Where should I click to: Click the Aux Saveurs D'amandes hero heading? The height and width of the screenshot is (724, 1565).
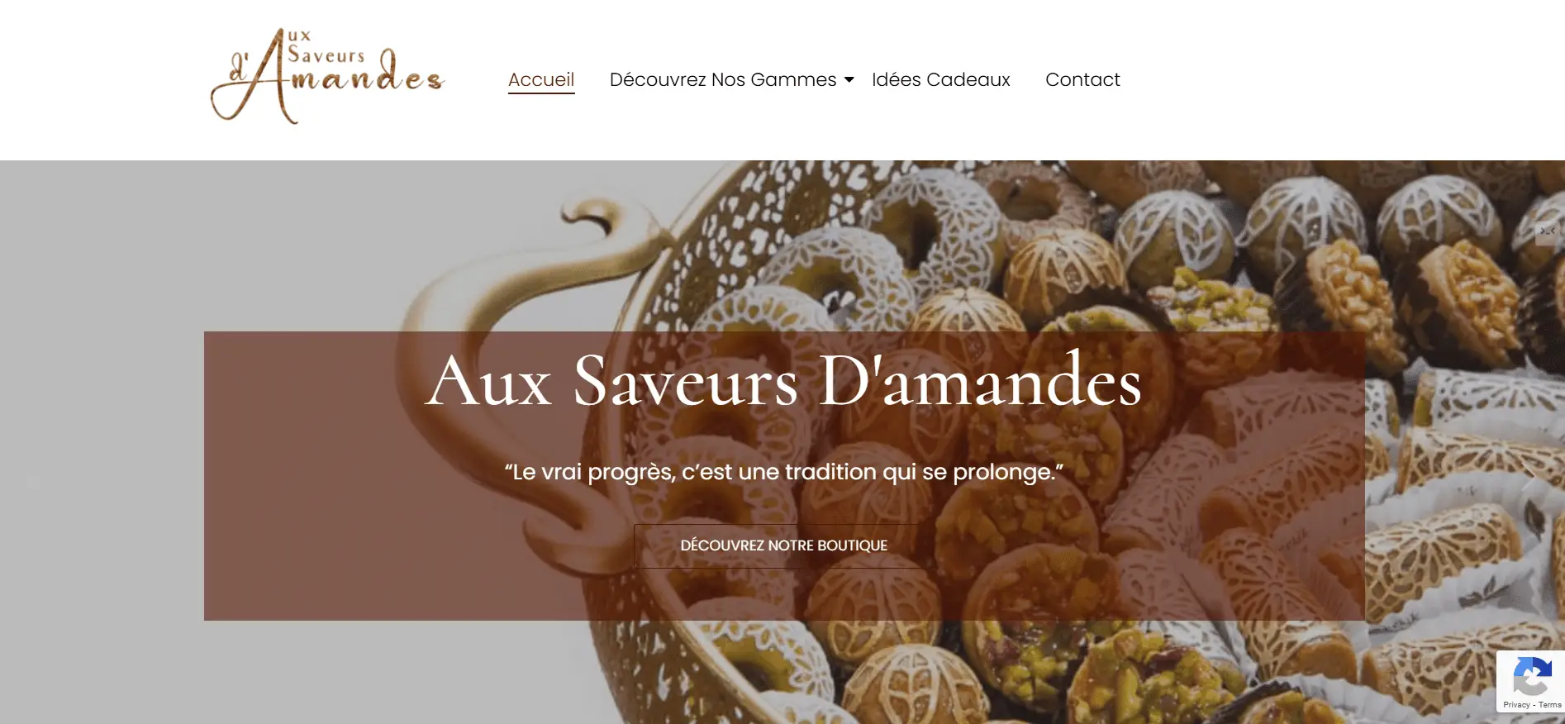[783, 381]
